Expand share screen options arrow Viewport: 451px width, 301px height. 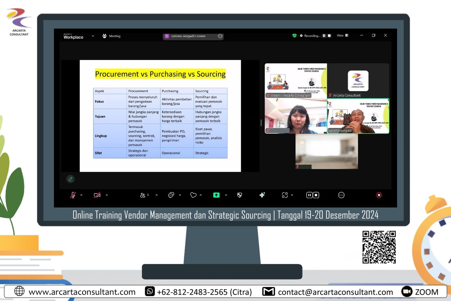click(226, 195)
